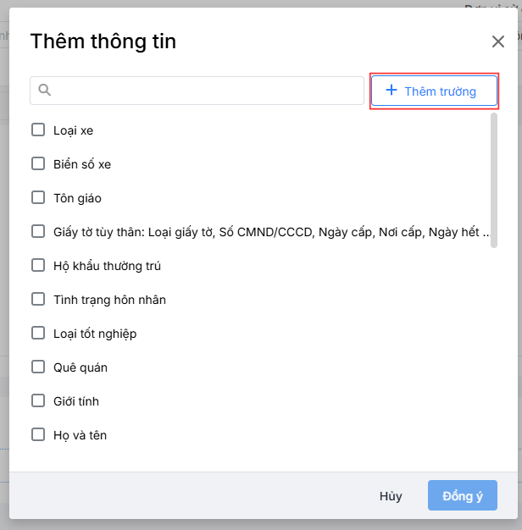
Task: Tick the Biển số xe checkbox
Action: [38, 164]
